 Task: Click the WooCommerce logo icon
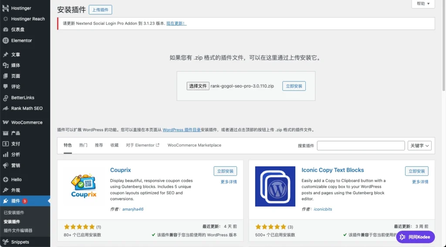click(5, 122)
